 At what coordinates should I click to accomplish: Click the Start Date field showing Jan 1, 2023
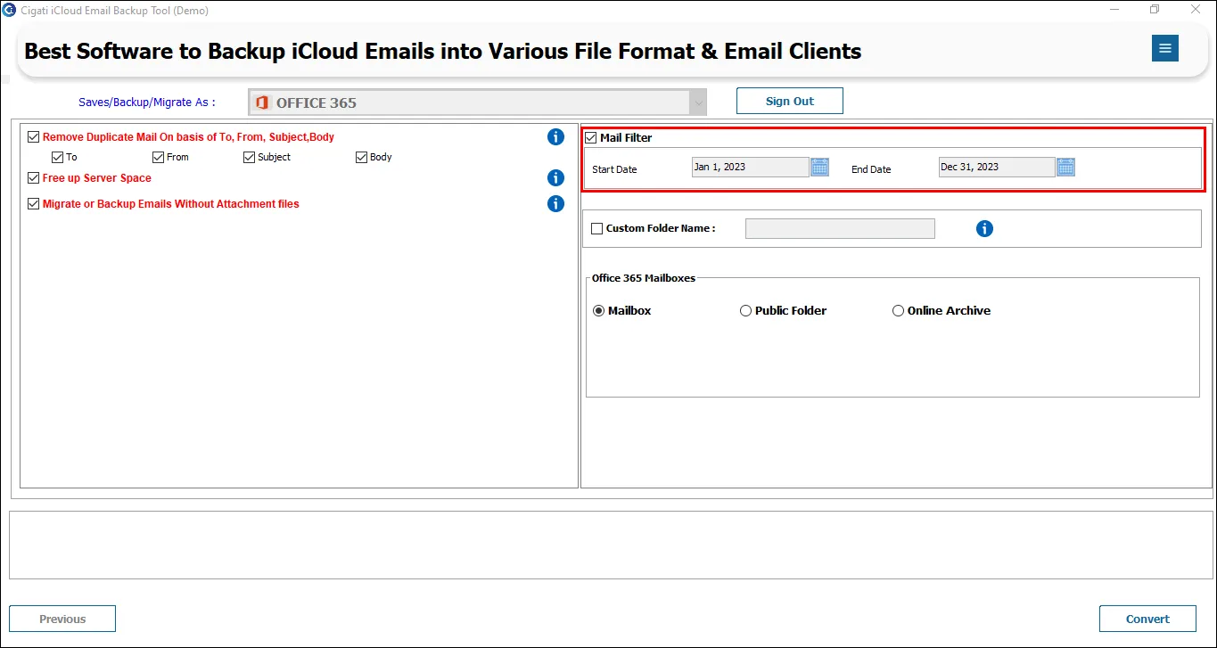pyautogui.click(x=751, y=167)
